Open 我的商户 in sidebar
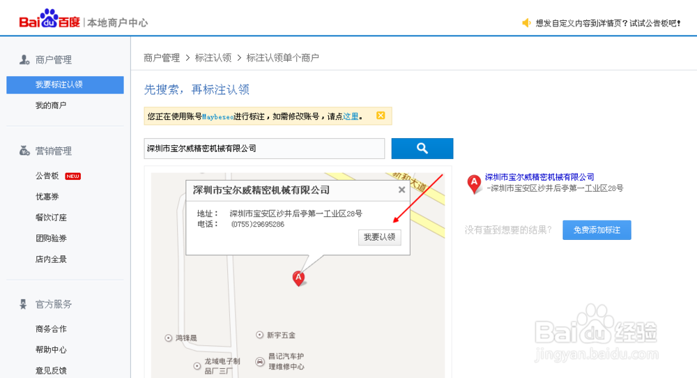 click(x=51, y=105)
